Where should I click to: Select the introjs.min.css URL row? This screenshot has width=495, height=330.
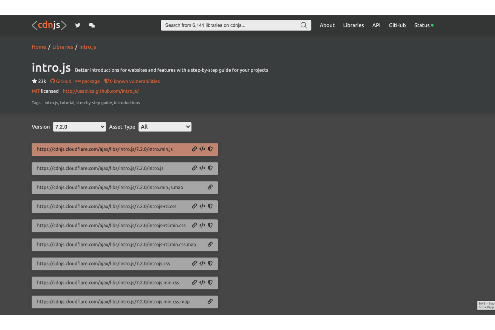tap(125, 283)
